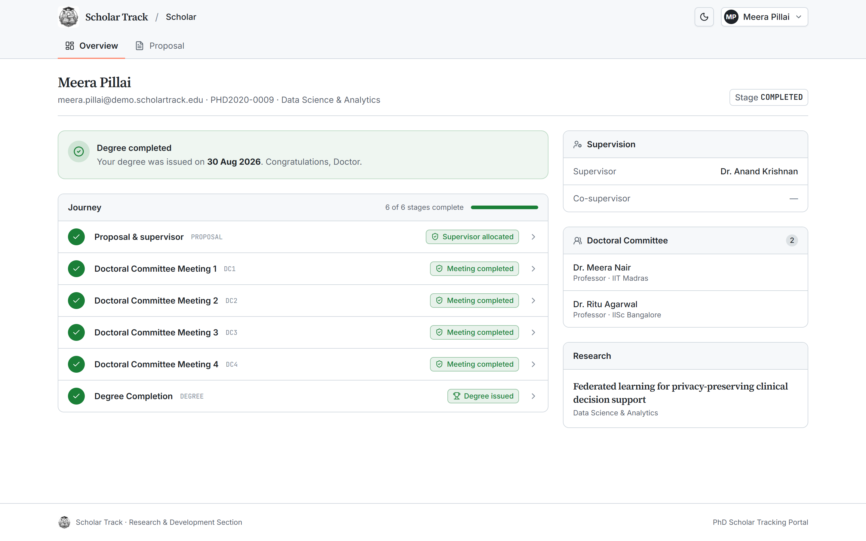Click green check icon for Doctoral Committee Meeting 4
The width and height of the screenshot is (866, 541).
pos(76,364)
